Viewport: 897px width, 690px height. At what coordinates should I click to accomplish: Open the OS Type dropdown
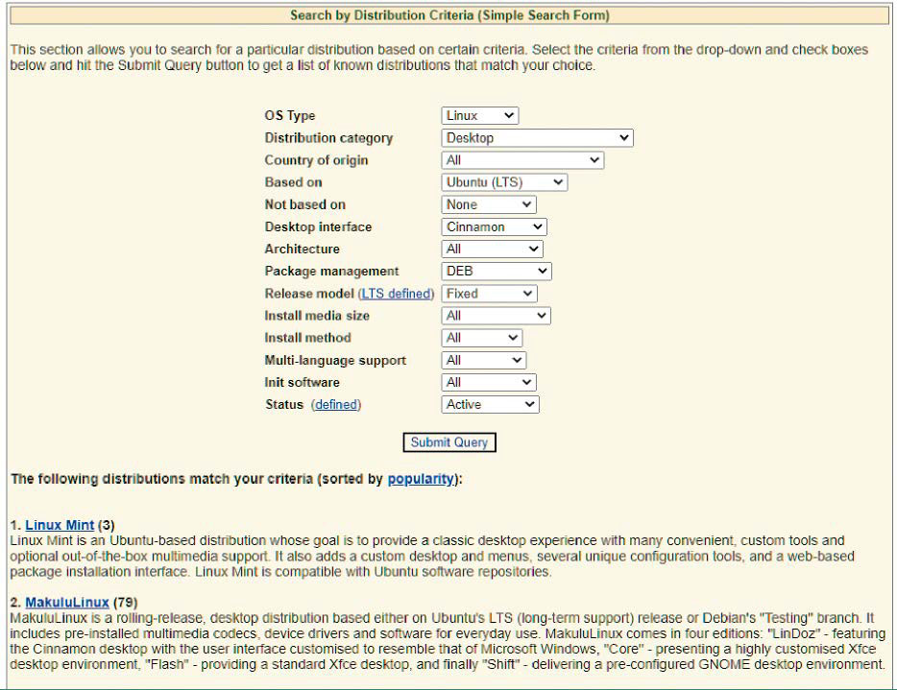[480, 115]
